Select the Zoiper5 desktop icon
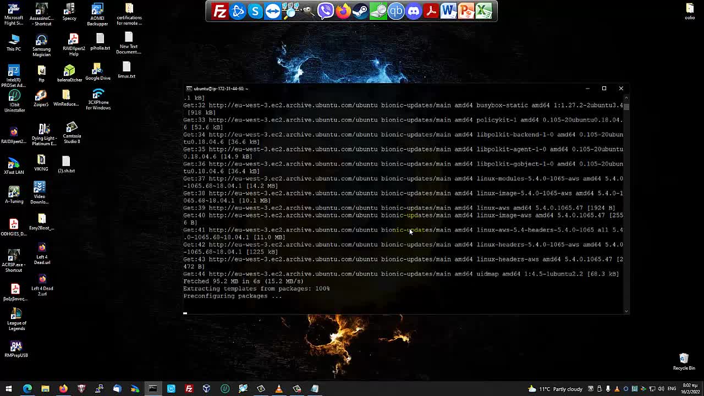This screenshot has height=396, width=704. point(41,98)
